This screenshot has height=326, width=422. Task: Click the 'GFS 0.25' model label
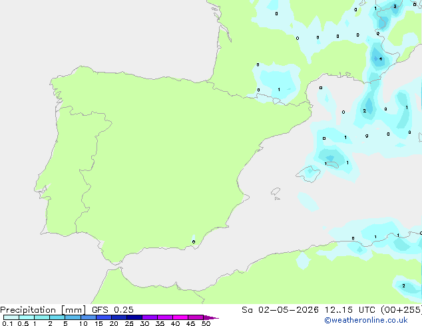[112, 310]
